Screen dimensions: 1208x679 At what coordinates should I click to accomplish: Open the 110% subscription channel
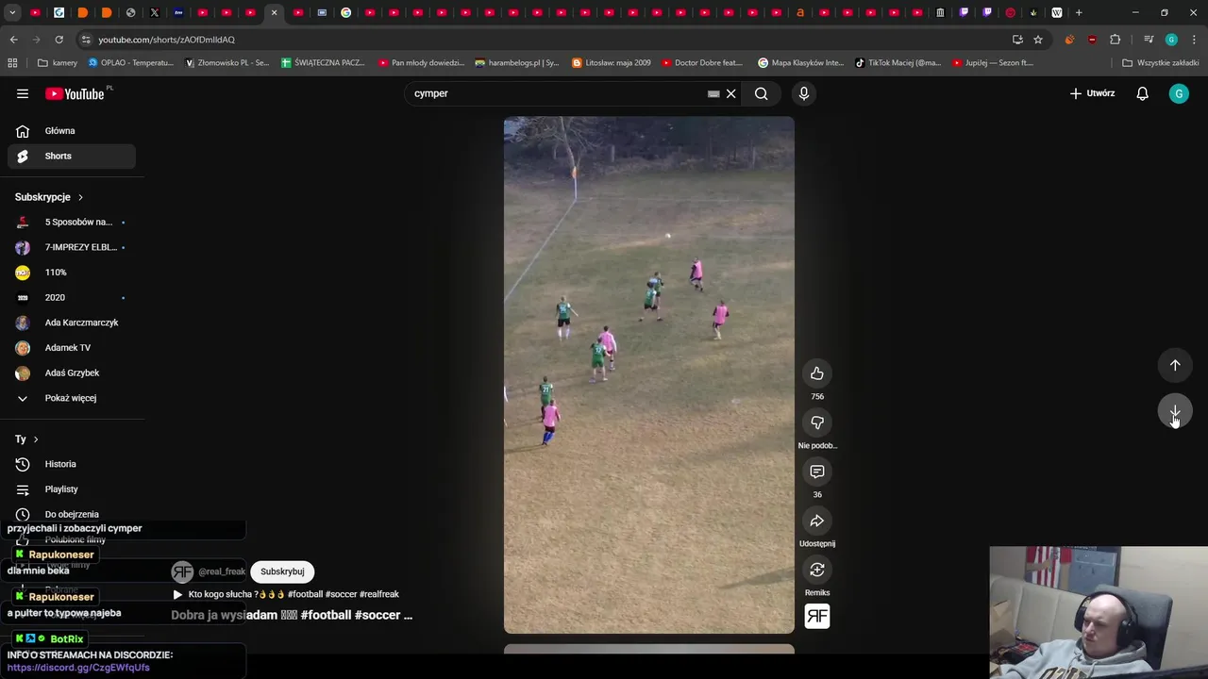[x=72, y=273]
